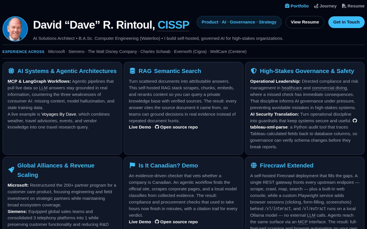
Task: Open Is It Canadian open source repo
Action: [176, 222]
